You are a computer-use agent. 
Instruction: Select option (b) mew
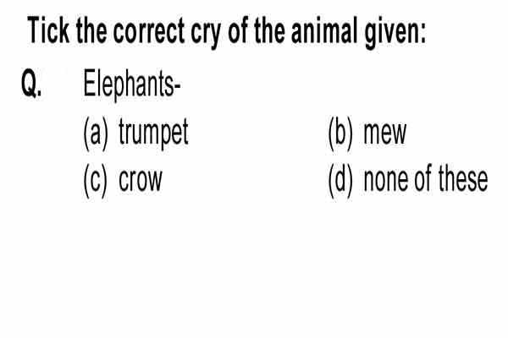pos(367,134)
